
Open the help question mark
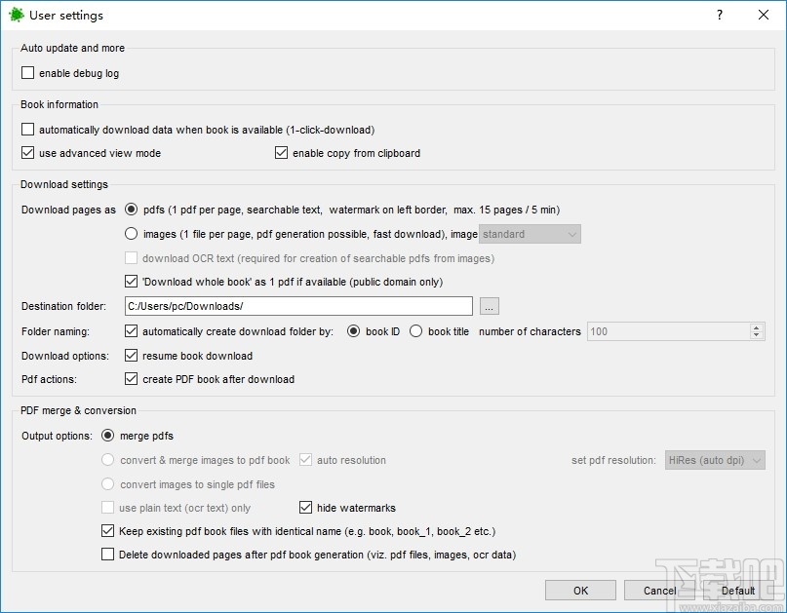(719, 15)
